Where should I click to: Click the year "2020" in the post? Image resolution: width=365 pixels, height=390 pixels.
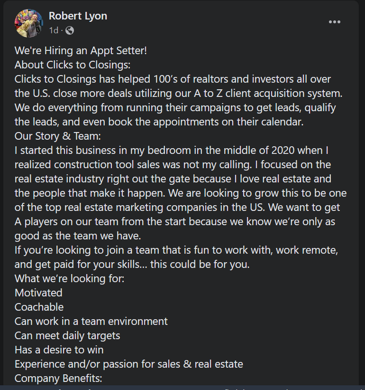tap(283, 150)
